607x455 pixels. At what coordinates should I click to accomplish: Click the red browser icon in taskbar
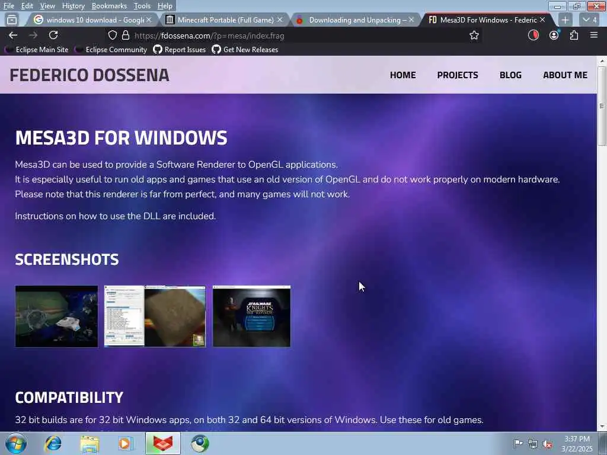pos(162,443)
